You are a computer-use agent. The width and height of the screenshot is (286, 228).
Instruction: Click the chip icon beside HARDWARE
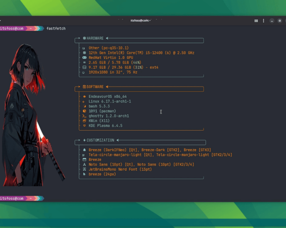point(84,38)
